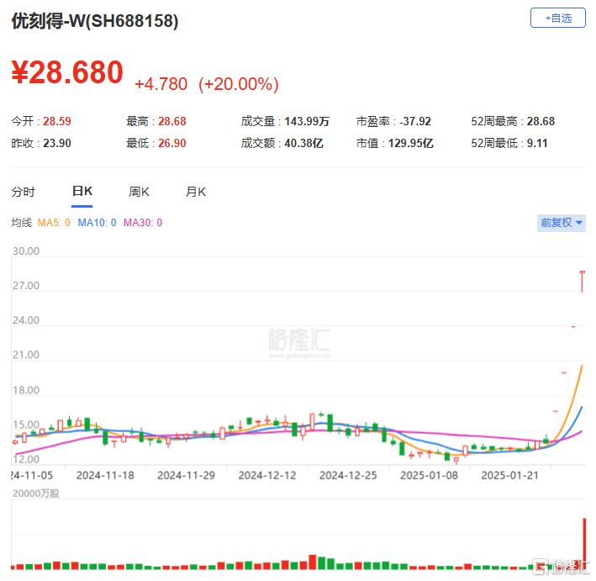Expand the 前复权 adjustment dropdown
The image size is (596, 581).
(x=561, y=223)
